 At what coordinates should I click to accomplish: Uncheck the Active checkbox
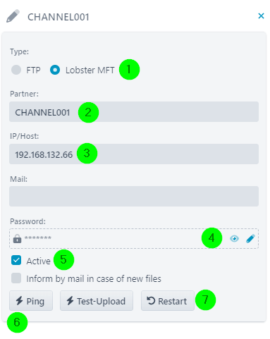[x=16, y=260]
